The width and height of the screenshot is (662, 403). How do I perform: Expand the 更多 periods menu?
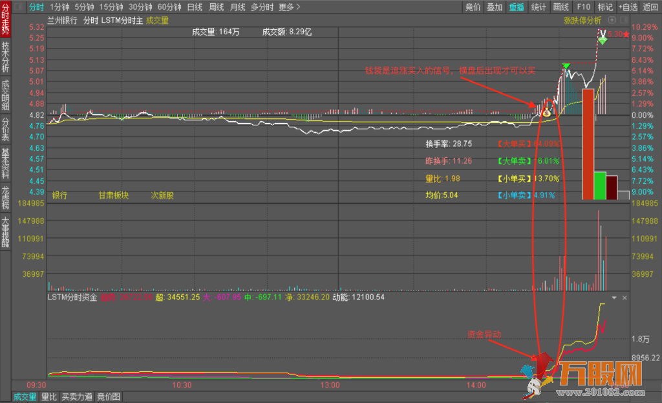pos(290,7)
